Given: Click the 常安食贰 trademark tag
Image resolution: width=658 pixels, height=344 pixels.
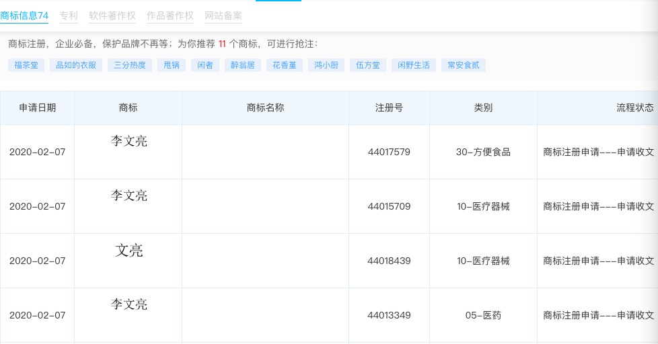Looking at the screenshot, I should (x=463, y=65).
